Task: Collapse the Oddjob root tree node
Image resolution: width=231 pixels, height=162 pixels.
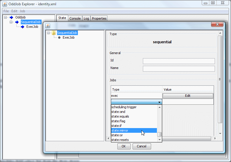Action: point(6,17)
